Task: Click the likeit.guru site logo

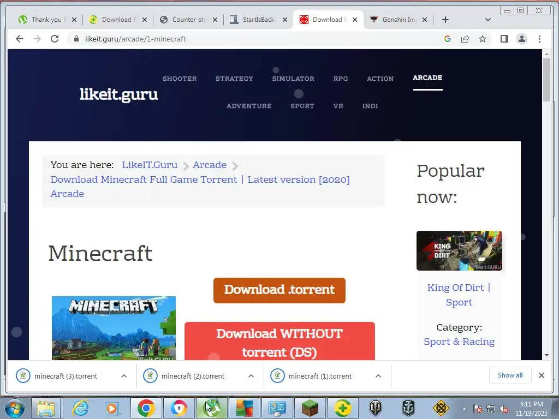Action: tap(118, 94)
